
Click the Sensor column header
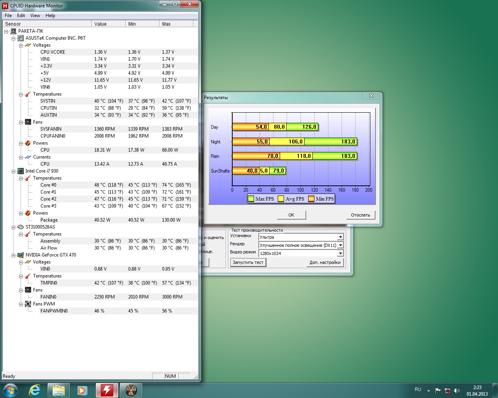[x=47, y=24]
